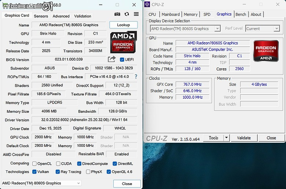Screen dimensions: 286x189
Task: Click the DirectX Support 12 (12_2) value
Action: 121,85
